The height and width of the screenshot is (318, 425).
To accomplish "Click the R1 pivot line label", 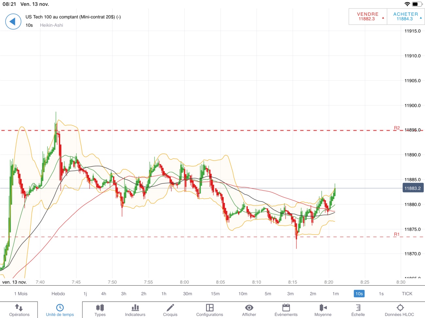I will click(x=397, y=234).
